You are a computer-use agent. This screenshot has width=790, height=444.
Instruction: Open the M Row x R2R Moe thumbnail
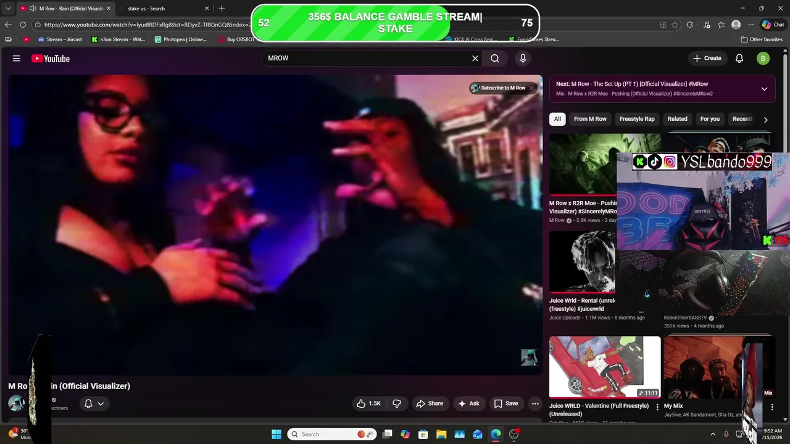click(x=583, y=164)
